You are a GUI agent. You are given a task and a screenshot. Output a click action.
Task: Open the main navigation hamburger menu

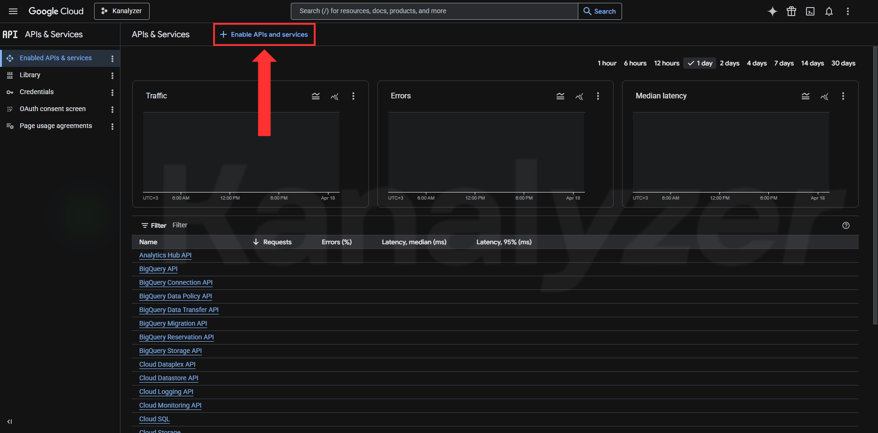13,11
